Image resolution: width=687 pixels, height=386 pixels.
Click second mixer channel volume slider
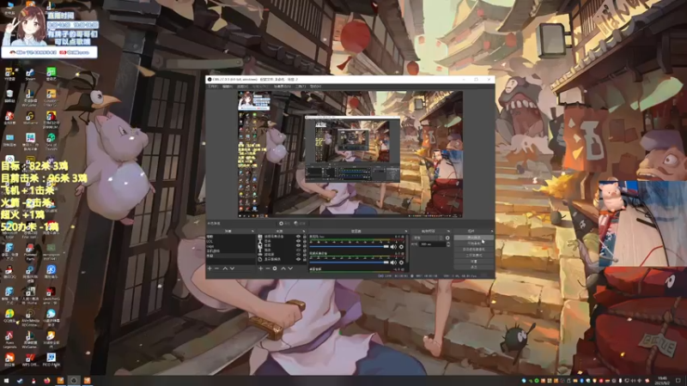click(350, 262)
